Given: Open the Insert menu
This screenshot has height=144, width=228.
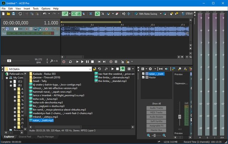Looking at the screenshot, I should coord(27,8).
